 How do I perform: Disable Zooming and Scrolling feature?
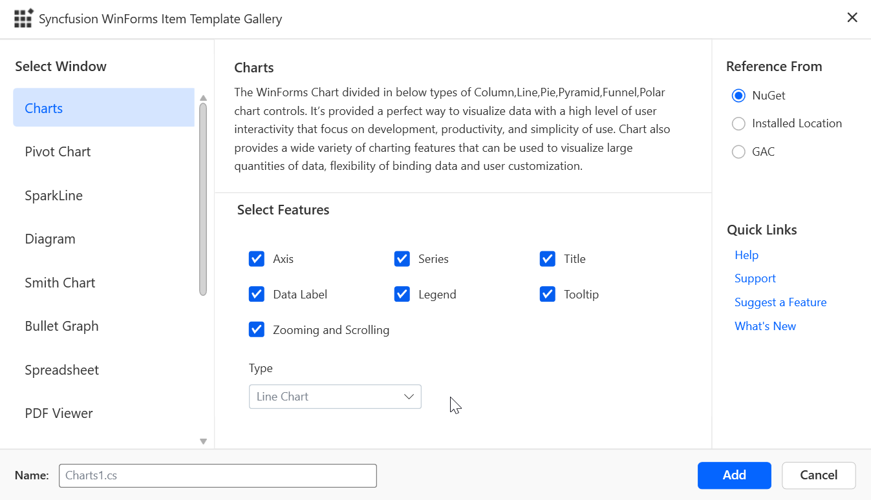[x=257, y=329]
